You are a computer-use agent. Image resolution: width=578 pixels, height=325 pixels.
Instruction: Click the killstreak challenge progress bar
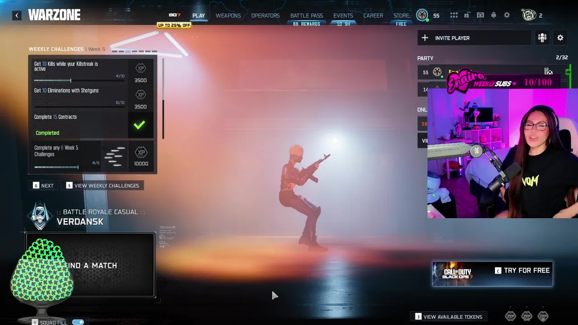[79, 80]
